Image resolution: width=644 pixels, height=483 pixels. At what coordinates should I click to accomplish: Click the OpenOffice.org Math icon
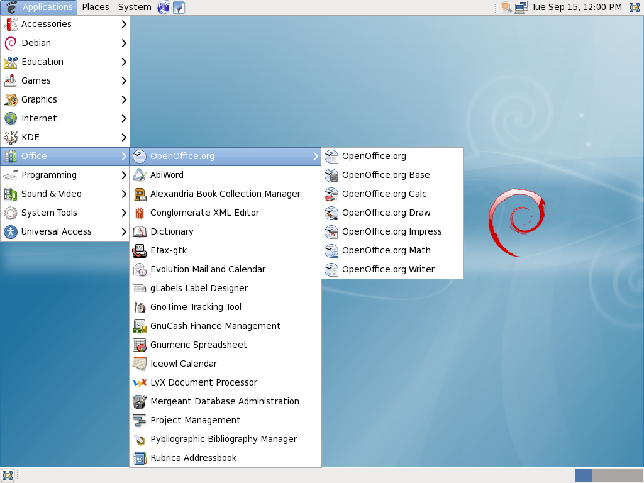pyautogui.click(x=331, y=250)
